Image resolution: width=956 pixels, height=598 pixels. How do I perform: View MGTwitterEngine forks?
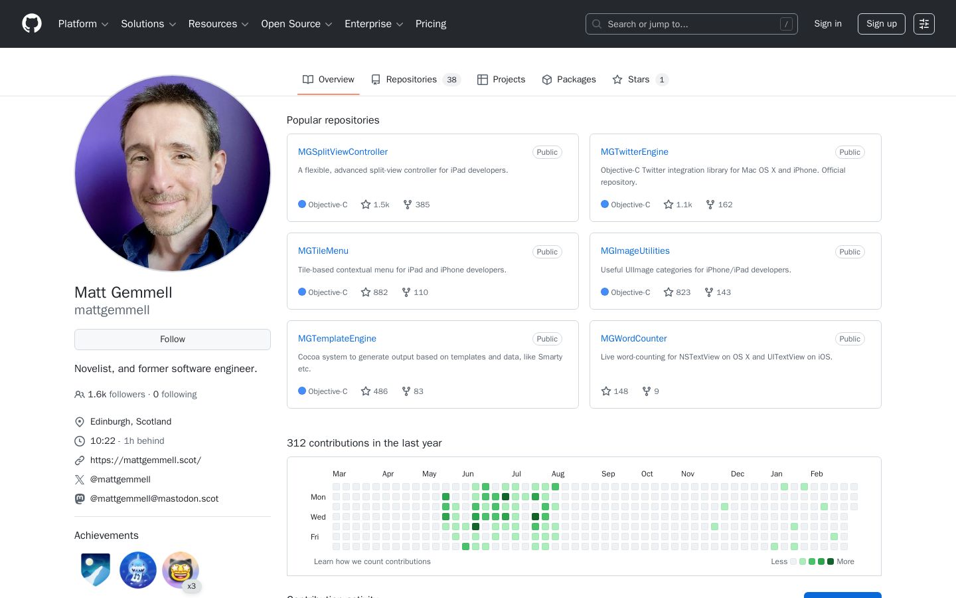pos(719,205)
